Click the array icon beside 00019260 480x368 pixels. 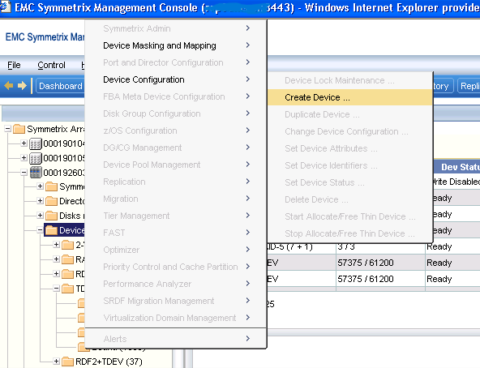pyautogui.click(x=36, y=173)
